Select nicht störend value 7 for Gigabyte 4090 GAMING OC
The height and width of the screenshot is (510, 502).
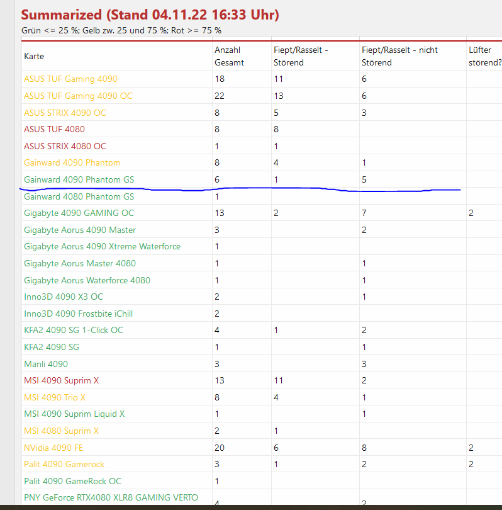click(x=364, y=213)
